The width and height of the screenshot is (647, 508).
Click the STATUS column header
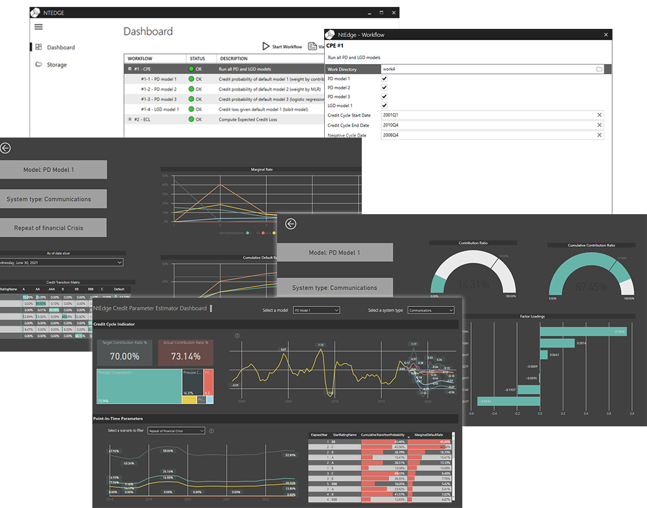click(x=197, y=58)
